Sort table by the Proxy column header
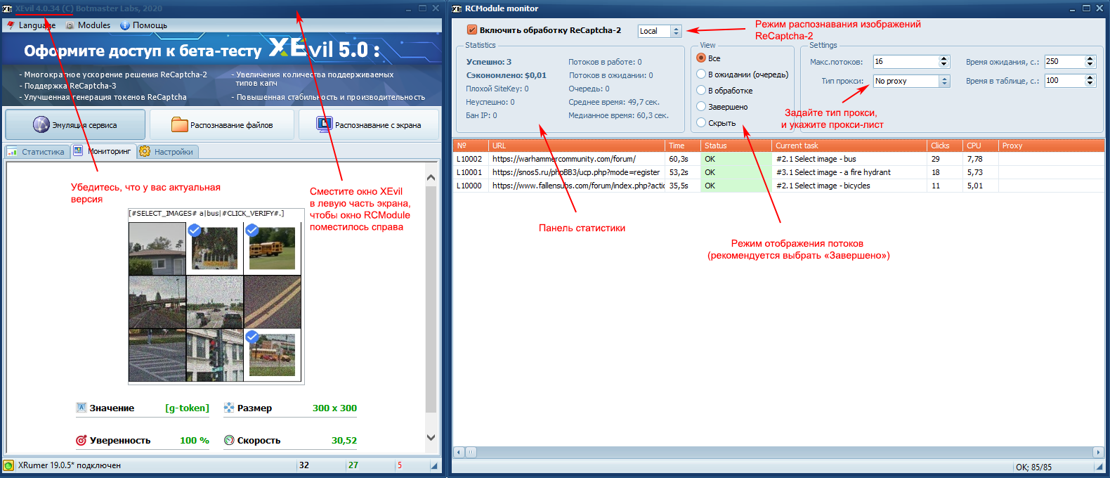 1051,146
